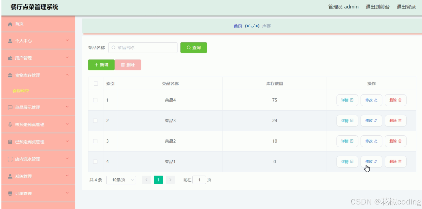Click the briefcase icon beside 食物库存管理

click(10, 75)
